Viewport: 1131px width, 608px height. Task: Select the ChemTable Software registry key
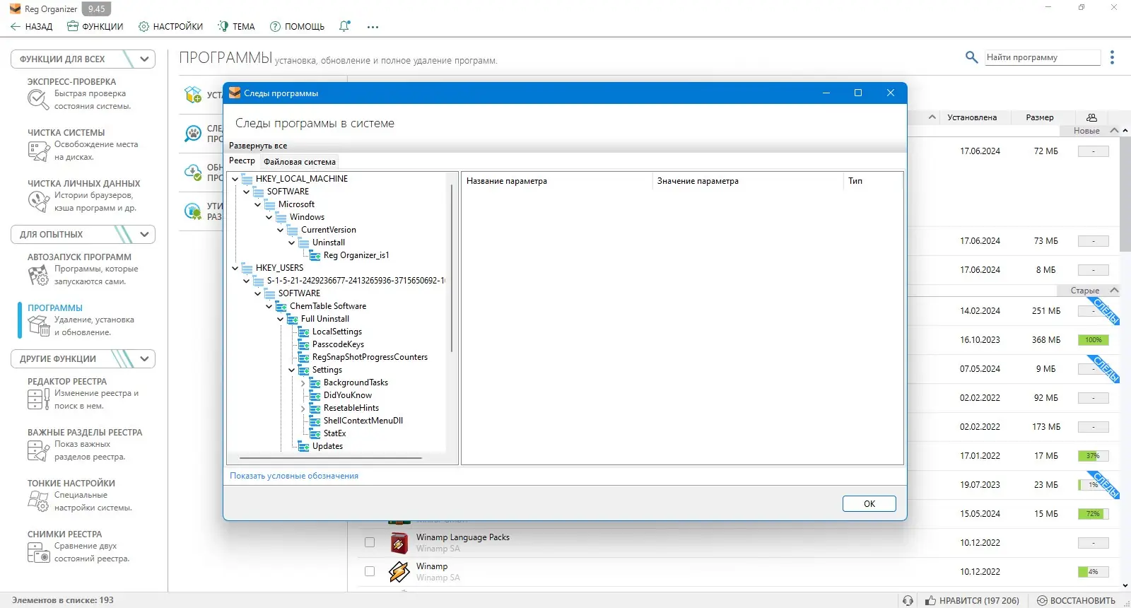pos(328,306)
